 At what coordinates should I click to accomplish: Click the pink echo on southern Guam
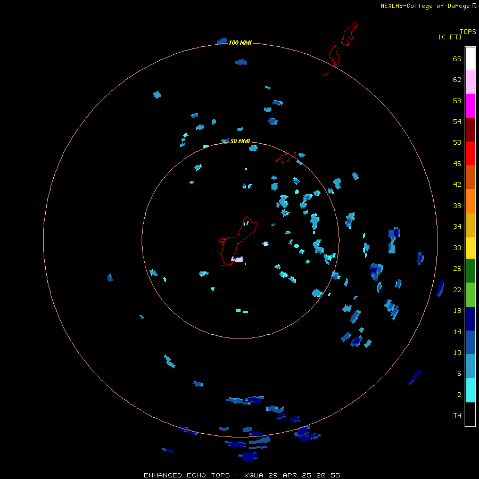(x=237, y=259)
